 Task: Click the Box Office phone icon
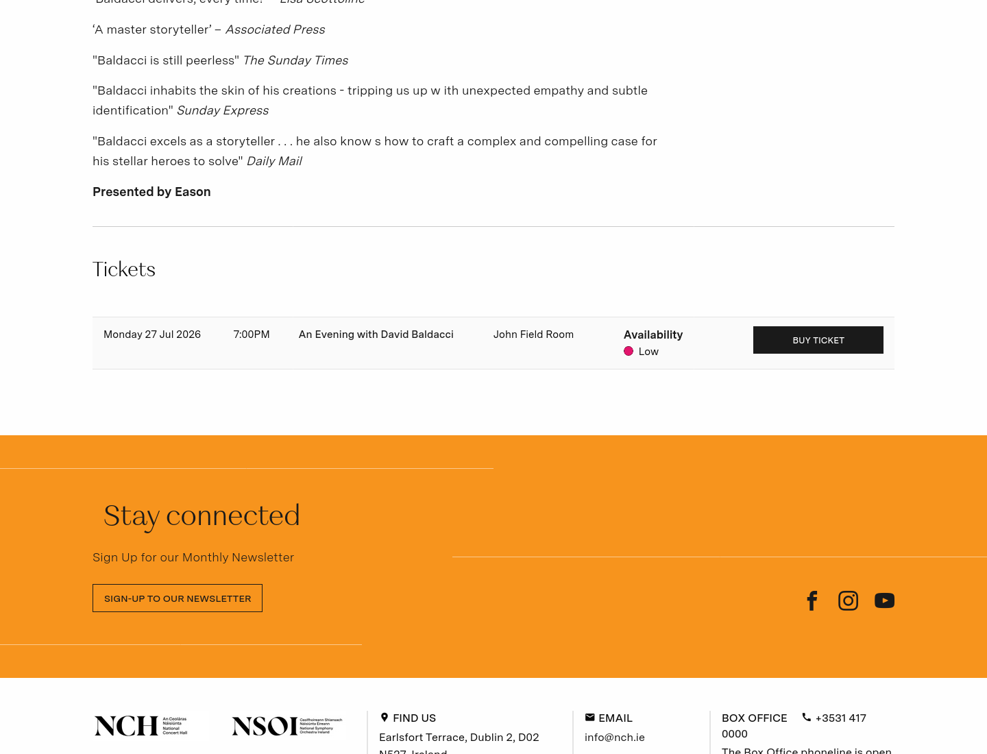click(x=807, y=717)
